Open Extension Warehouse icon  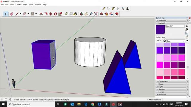106,14
